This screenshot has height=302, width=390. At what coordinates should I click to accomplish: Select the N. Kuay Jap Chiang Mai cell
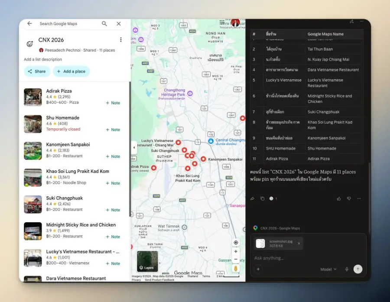[328, 59]
